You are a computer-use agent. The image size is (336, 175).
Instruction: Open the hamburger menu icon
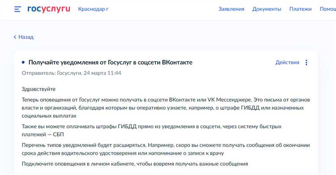[x=17, y=9]
